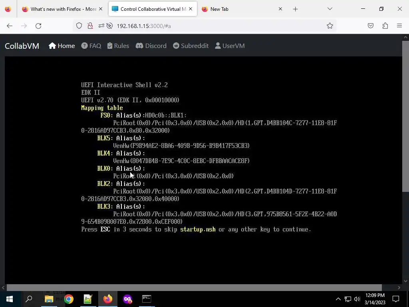The width and height of the screenshot is (409, 307).
Task: Close the New Tab tab
Action: click(x=280, y=9)
